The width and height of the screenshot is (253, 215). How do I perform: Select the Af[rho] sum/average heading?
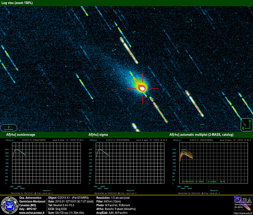point(21,135)
